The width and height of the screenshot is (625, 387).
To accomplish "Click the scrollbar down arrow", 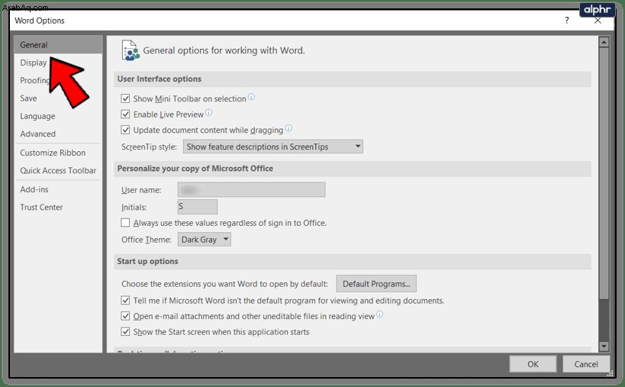I will (604, 347).
